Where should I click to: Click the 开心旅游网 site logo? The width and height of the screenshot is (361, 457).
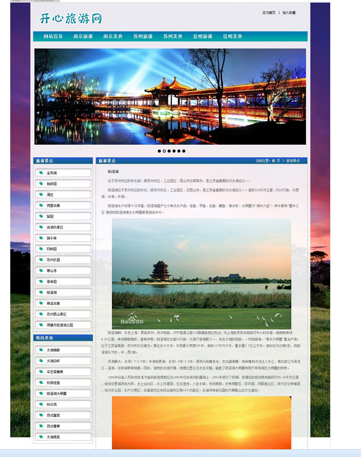click(71, 18)
